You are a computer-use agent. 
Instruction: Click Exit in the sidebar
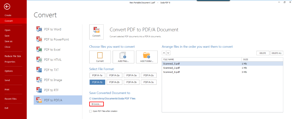click(x=7, y=108)
